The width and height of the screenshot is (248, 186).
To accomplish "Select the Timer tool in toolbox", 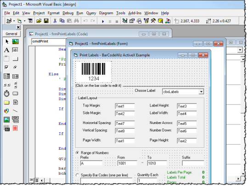I will point(6,94).
